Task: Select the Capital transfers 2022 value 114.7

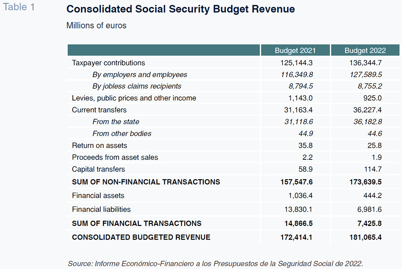Action: click(x=372, y=169)
